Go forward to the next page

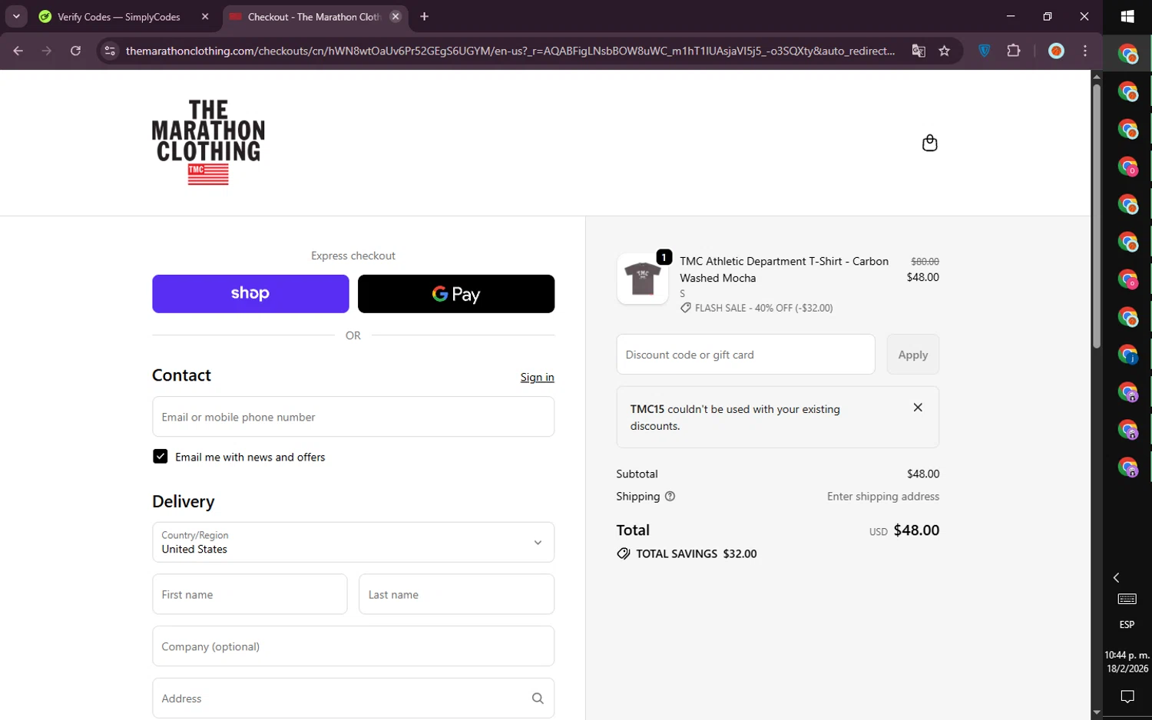click(47, 51)
